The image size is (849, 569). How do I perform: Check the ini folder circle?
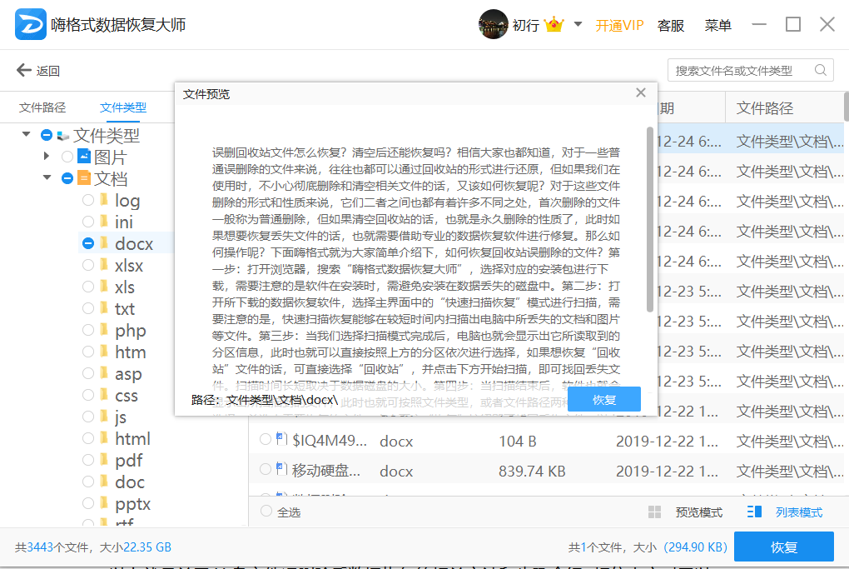(x=88, y=222)
